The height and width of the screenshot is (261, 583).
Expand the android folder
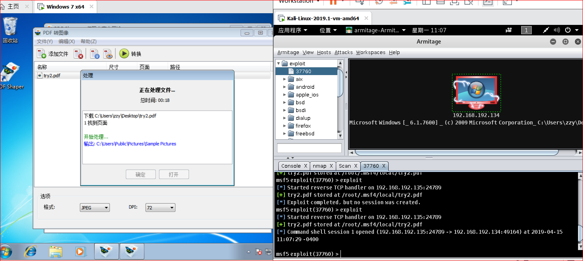pyautogui.click(x=285, y=87)
